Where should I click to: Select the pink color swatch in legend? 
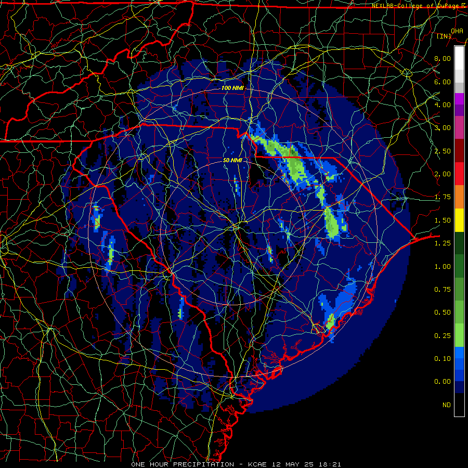pyautogui.click(x=459, y=128)
